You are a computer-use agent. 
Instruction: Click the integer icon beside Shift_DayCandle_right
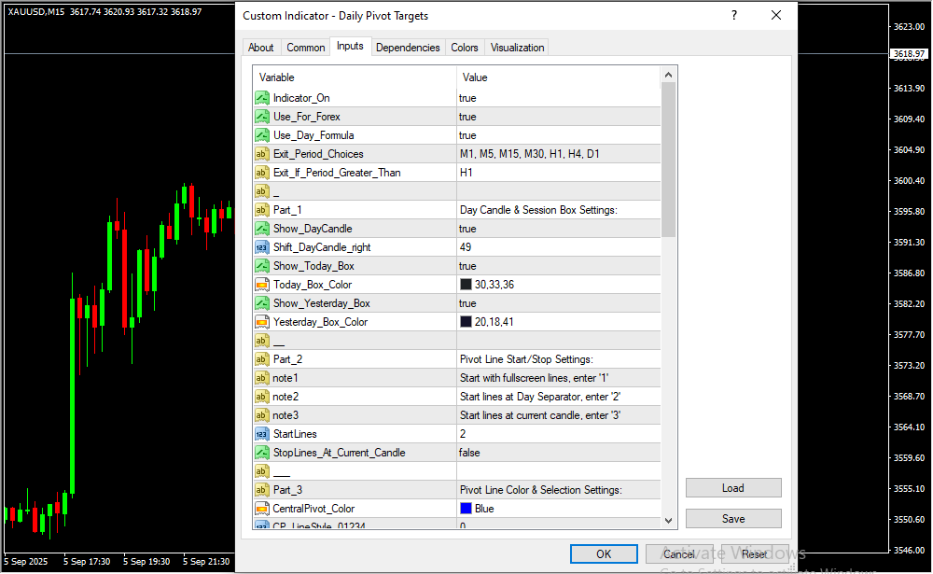pos(262,247)
